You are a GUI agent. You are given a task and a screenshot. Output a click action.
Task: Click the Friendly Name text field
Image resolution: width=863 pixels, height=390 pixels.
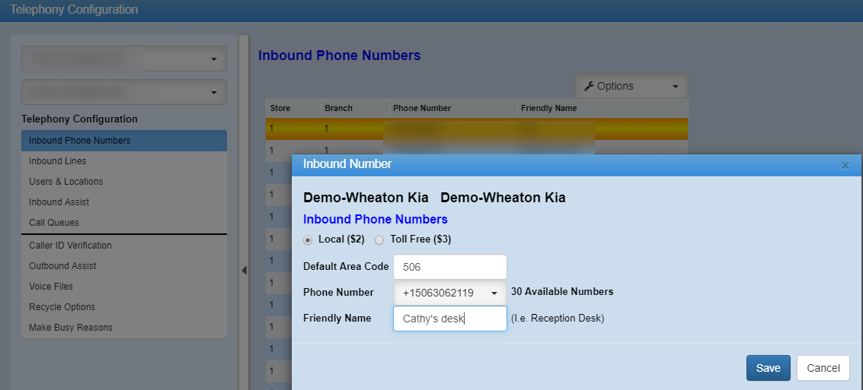(x=450, y=319)
